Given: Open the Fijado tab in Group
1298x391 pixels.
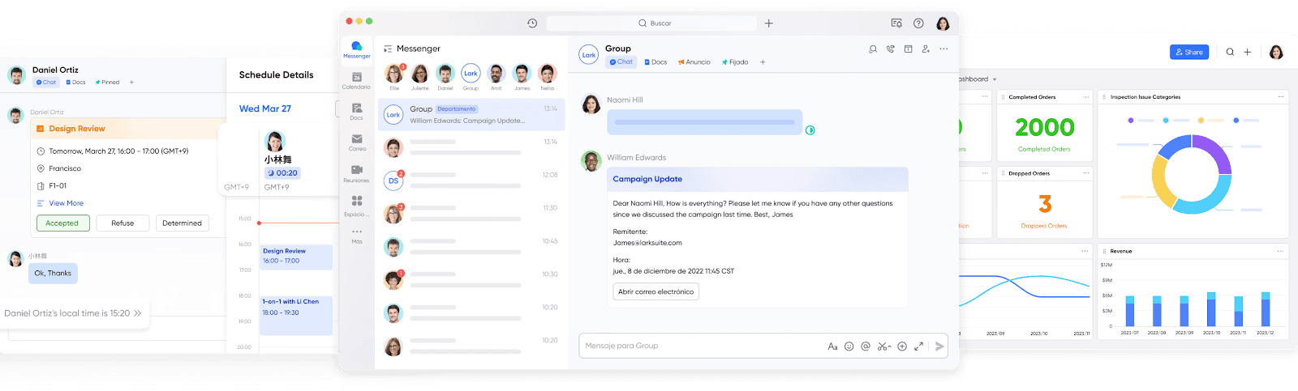Looking at the screenshot, I should point(735,62).
